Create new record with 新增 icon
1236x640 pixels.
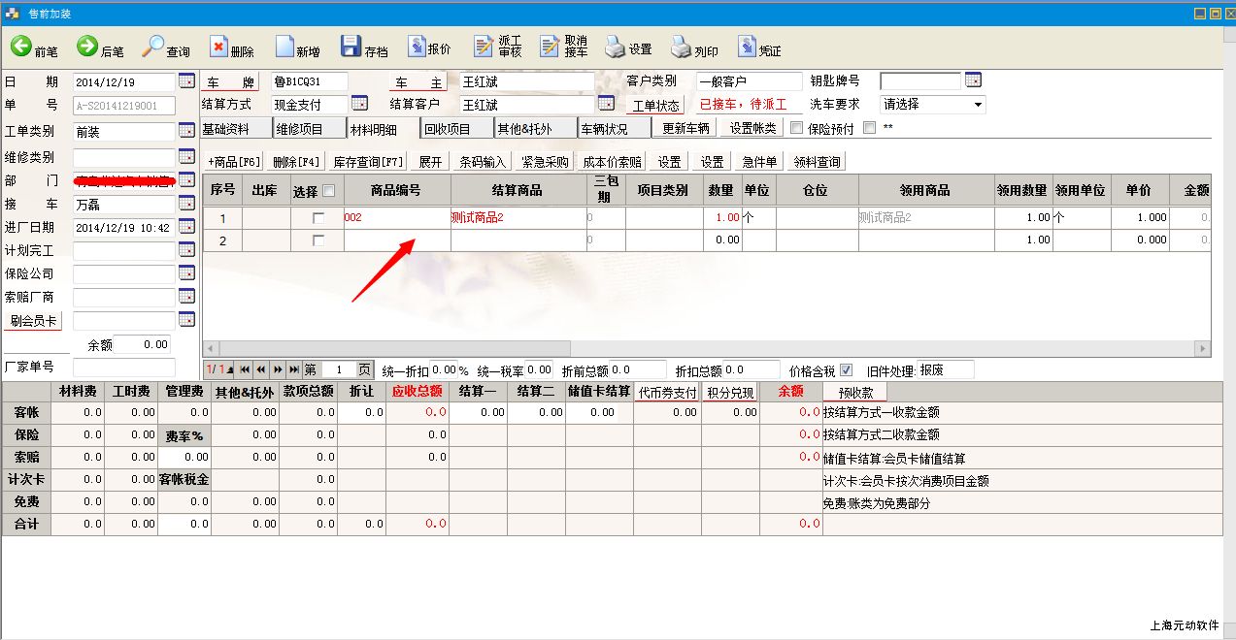point(284,47)
